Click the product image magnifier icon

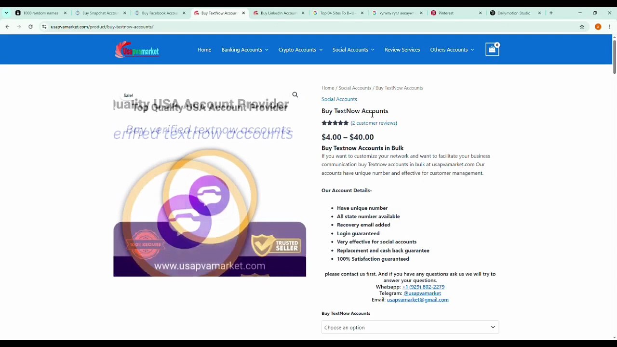[295, 95]
